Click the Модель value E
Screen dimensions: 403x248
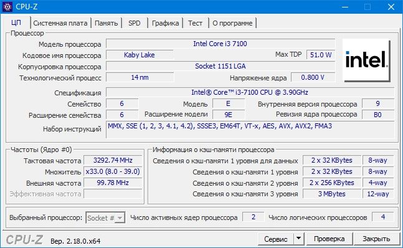pos(228,103)
